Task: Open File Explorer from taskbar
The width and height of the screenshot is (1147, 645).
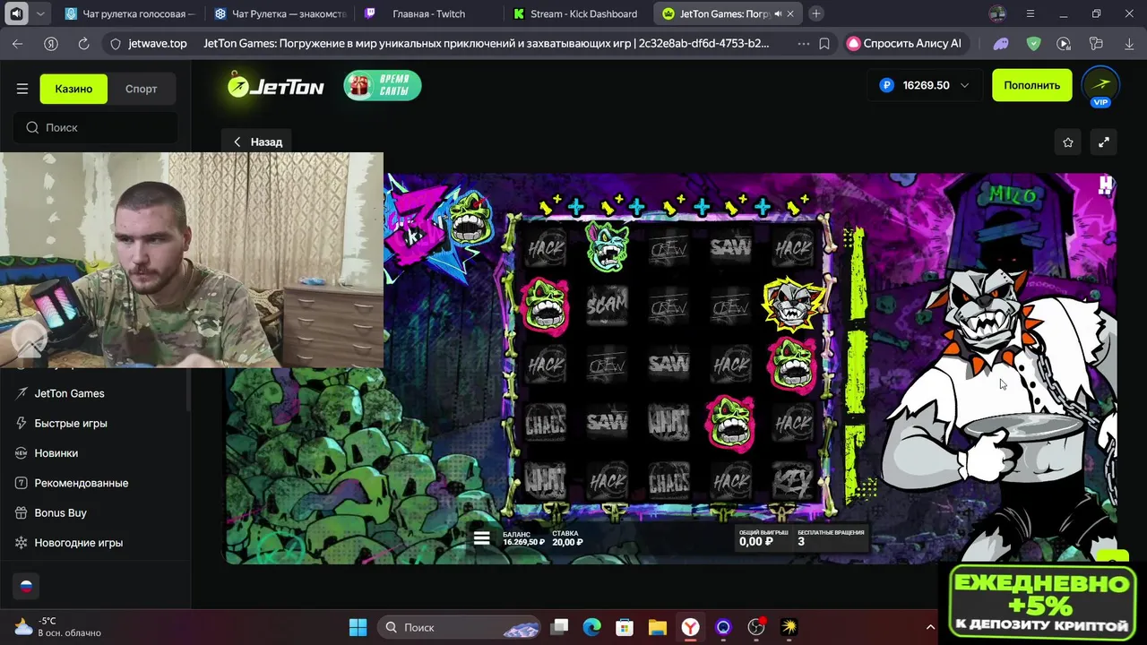Action: pos(658,627)
